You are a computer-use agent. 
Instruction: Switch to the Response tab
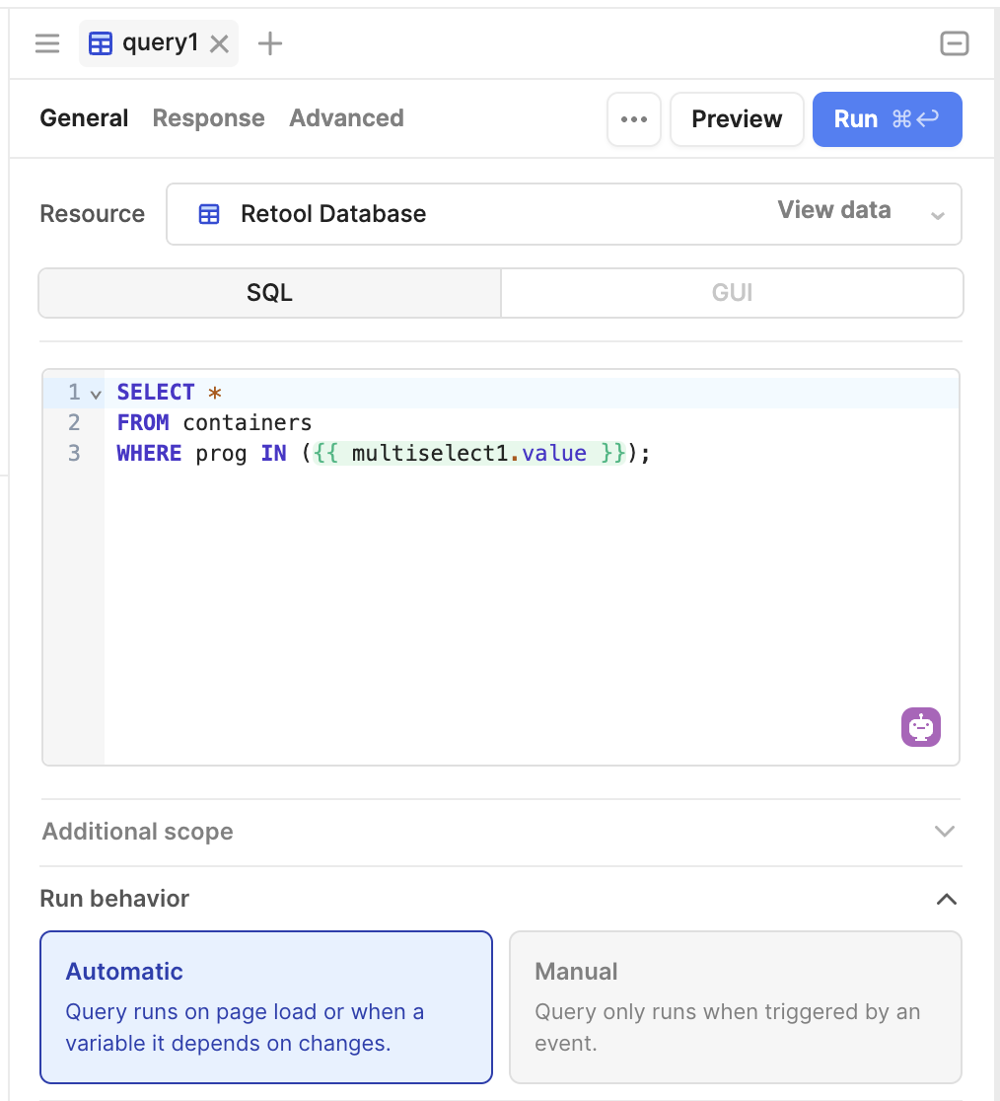pos(208,118)
